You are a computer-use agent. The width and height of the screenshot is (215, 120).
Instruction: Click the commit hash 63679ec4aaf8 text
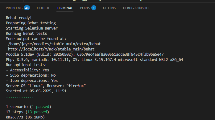120,54
